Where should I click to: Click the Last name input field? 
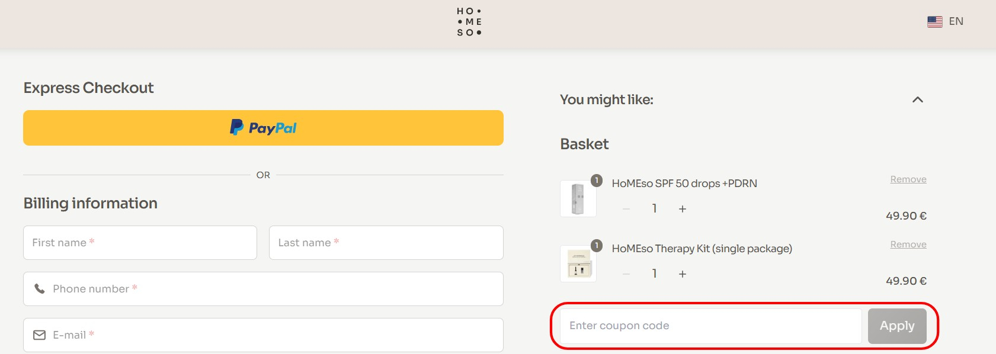[x=386, y=243]
